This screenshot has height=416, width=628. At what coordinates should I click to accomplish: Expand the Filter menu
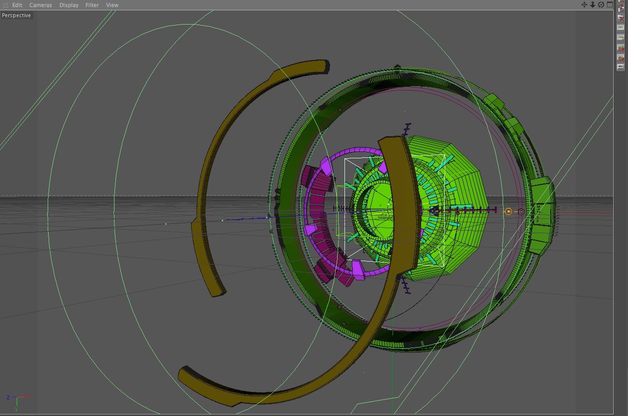[92, 5]
